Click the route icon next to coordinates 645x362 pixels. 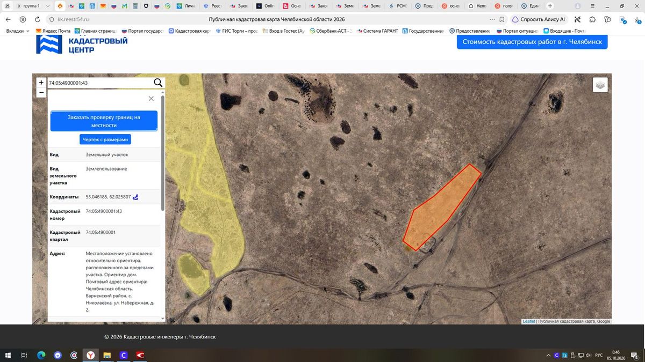tap(135, 197)
